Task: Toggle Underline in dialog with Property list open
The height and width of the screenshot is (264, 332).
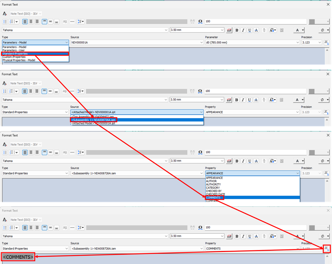Action: click(250, 161)
